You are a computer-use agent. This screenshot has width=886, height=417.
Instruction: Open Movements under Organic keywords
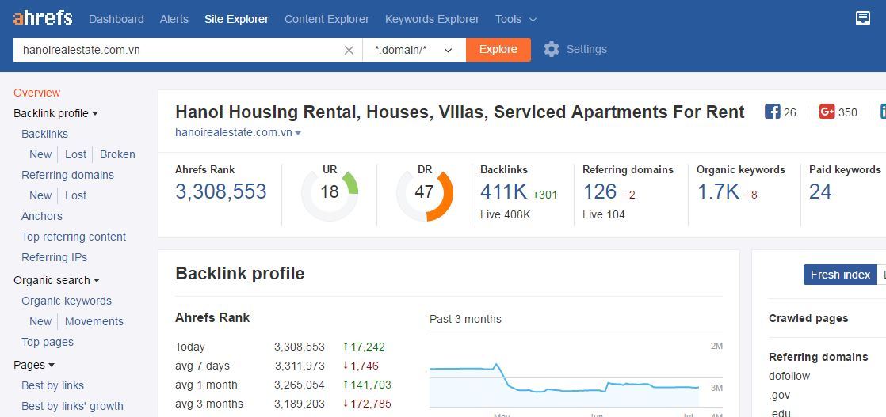pos(94,321)
